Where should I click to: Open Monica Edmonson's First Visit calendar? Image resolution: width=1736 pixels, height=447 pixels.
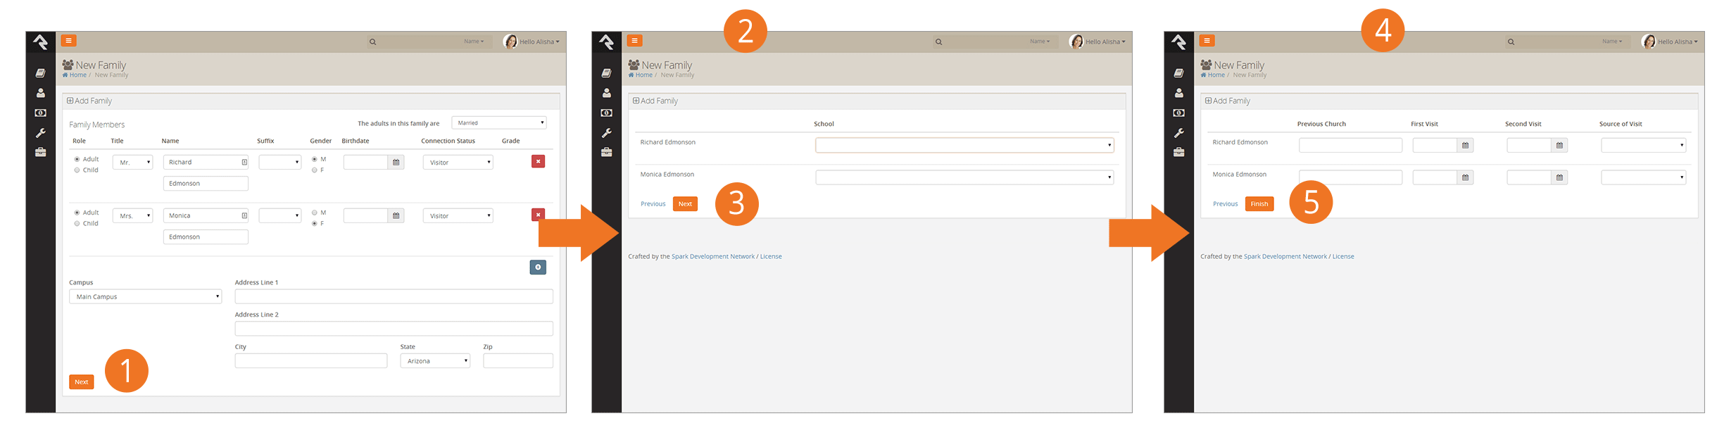point(1466,178)
